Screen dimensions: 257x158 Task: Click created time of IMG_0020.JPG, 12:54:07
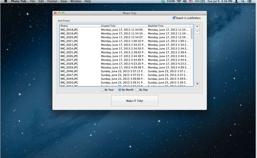coord(123,37)
